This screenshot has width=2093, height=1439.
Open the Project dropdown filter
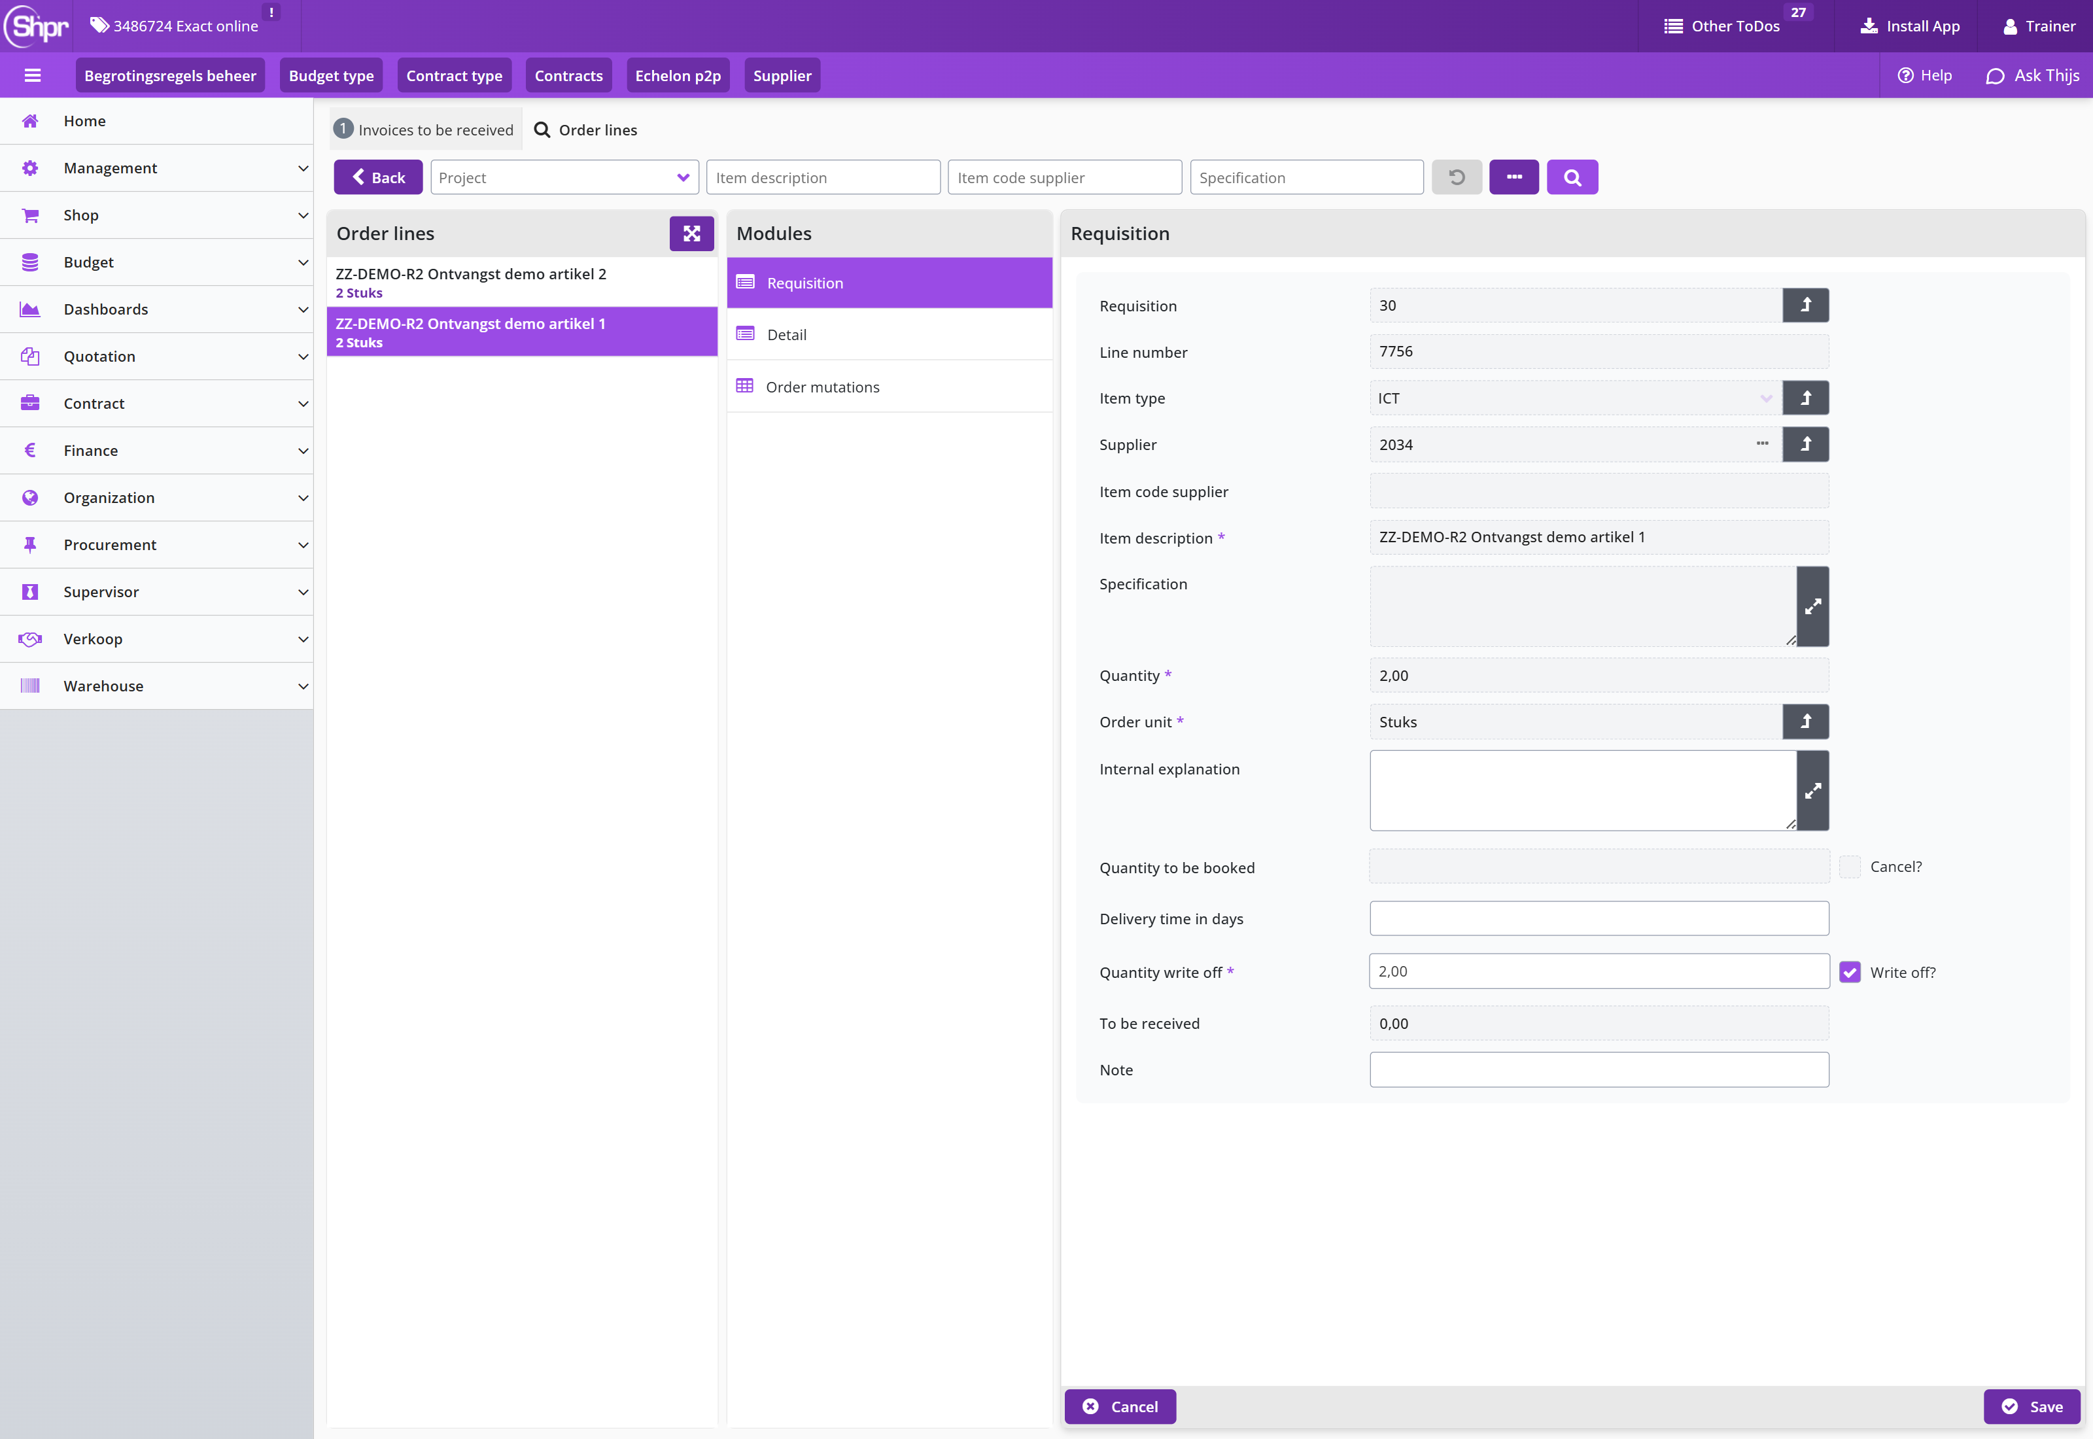coord(564,178)
